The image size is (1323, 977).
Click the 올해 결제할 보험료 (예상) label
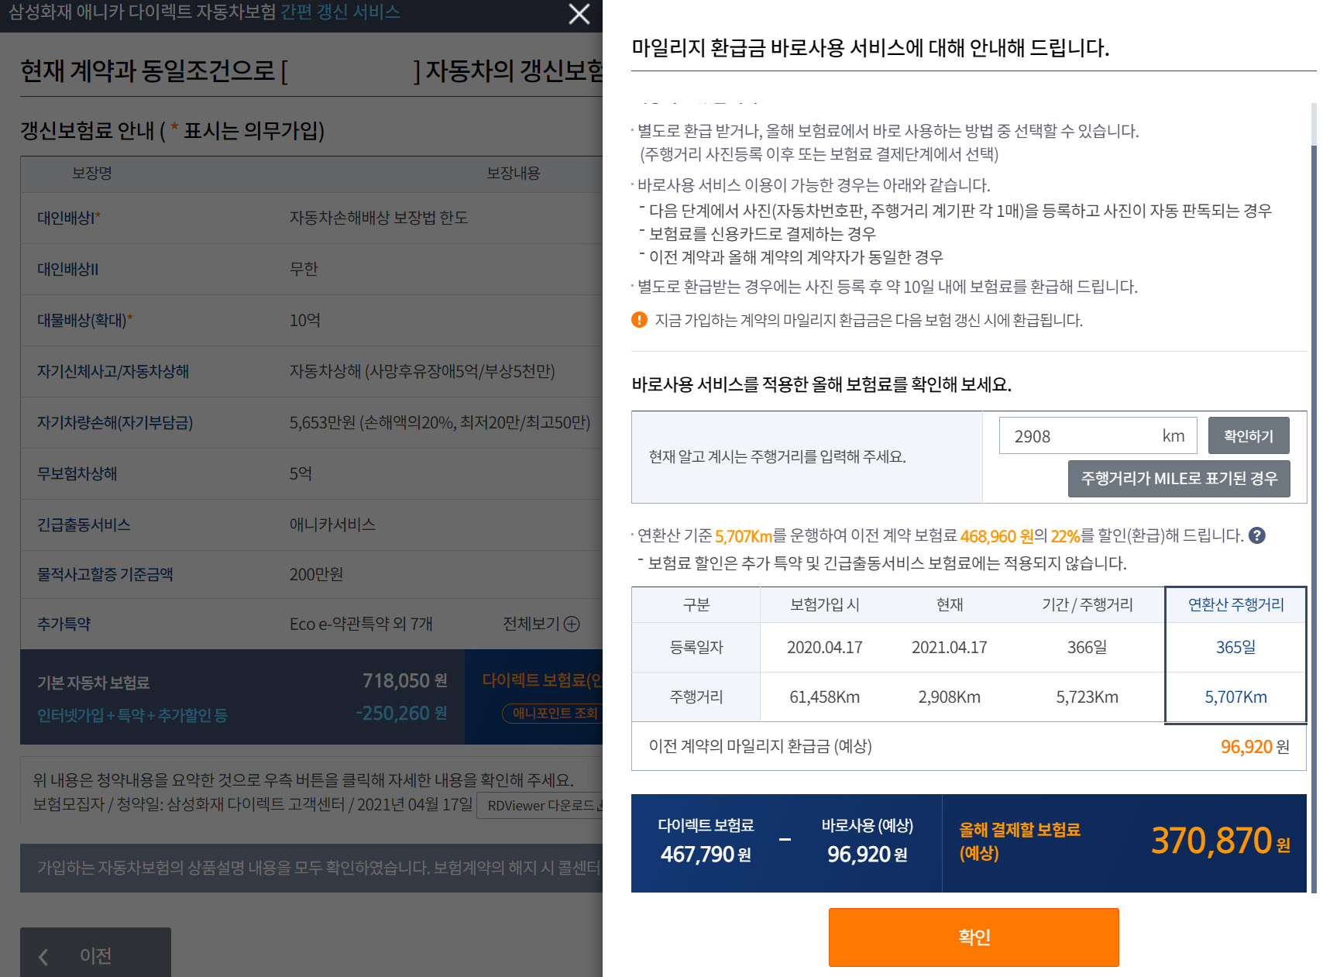tap(1019, 841)
